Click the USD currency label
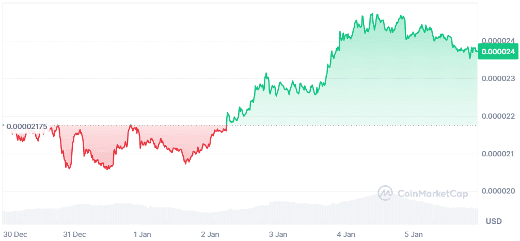Screen dimensions: 520x241 (x=494, y=221)
